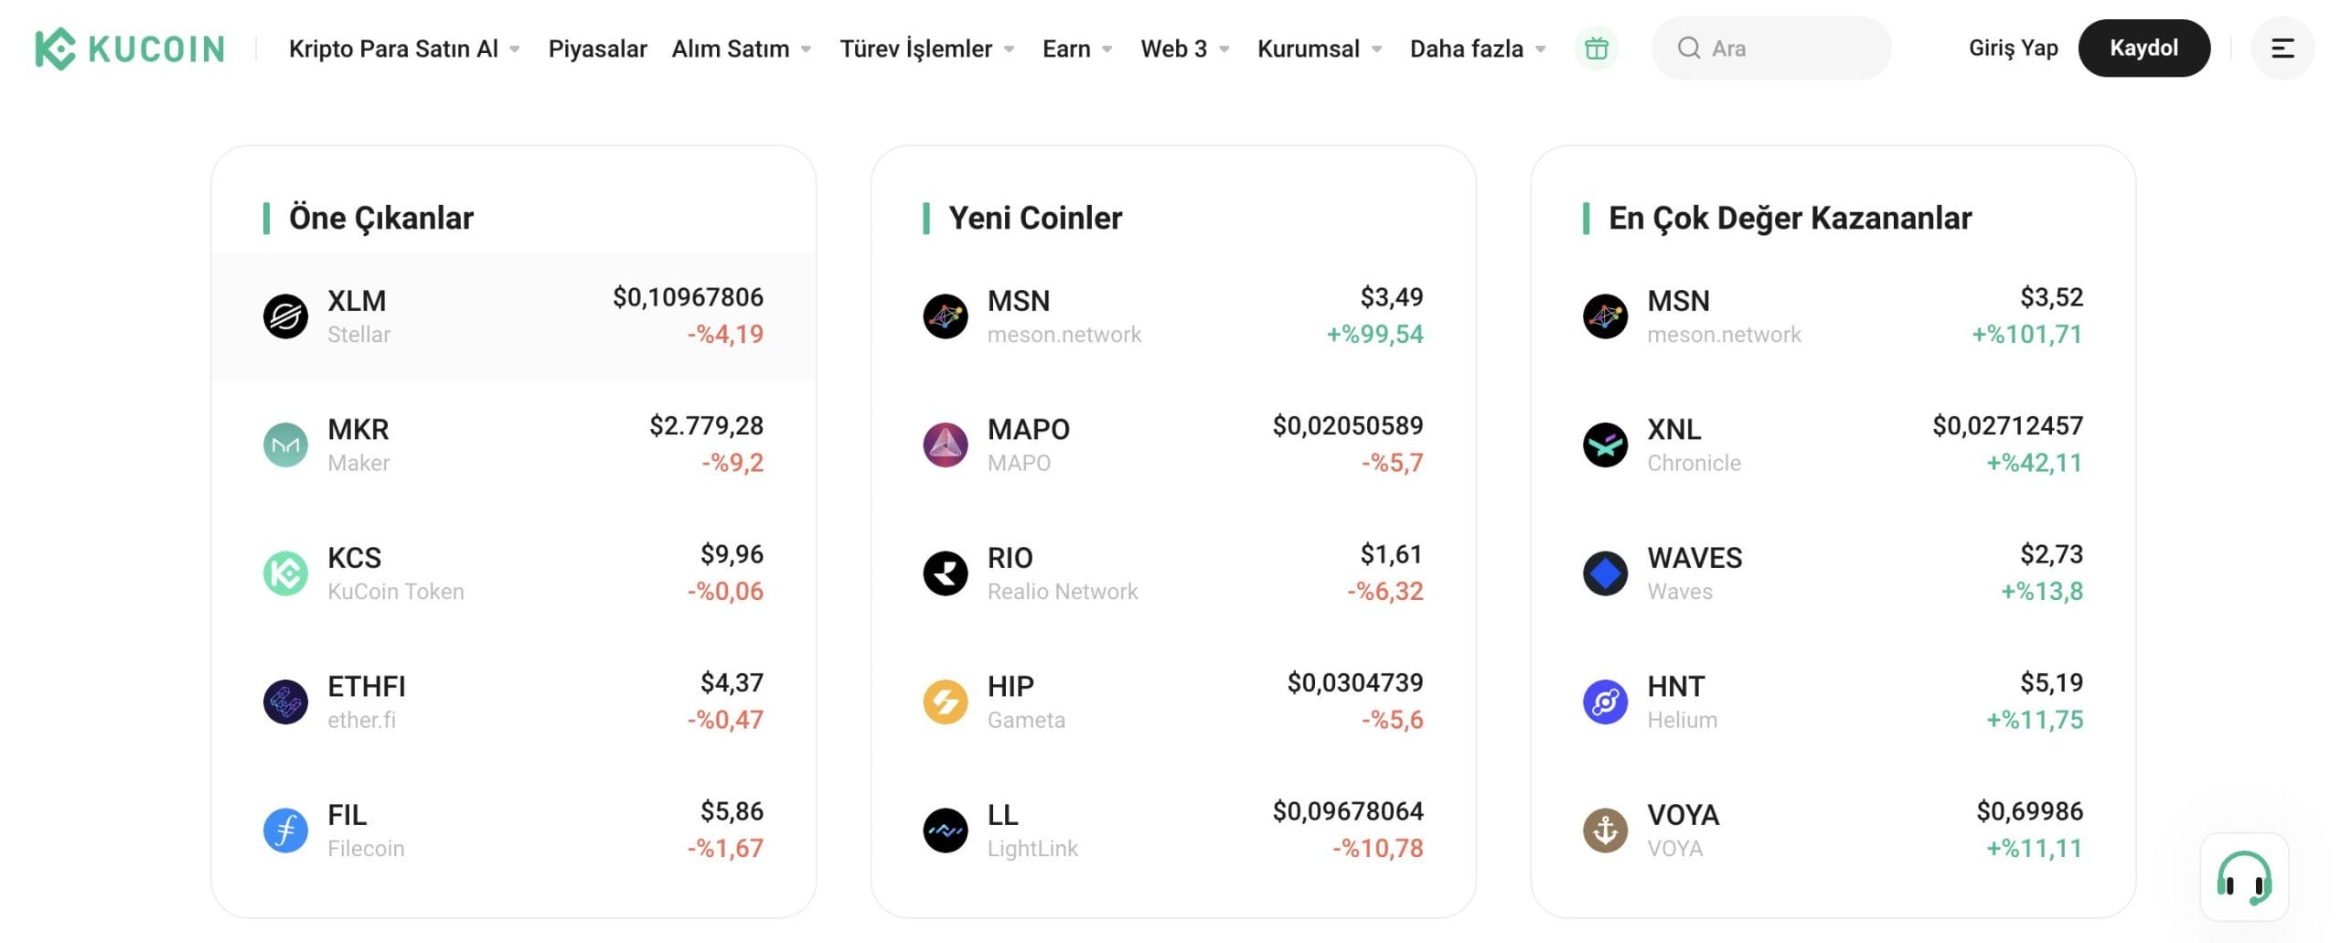Image resolution: width=2341 pixels, height=943 pixels.
Task: Open the gift box rewards icon
Action: tap(1596, 48)
